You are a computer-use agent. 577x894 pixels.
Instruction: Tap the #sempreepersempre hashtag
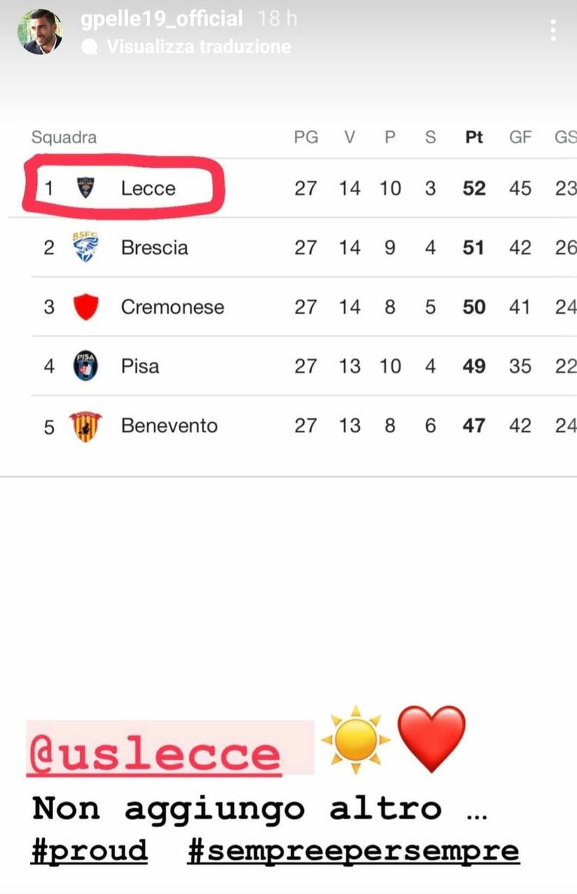(353, 851)
